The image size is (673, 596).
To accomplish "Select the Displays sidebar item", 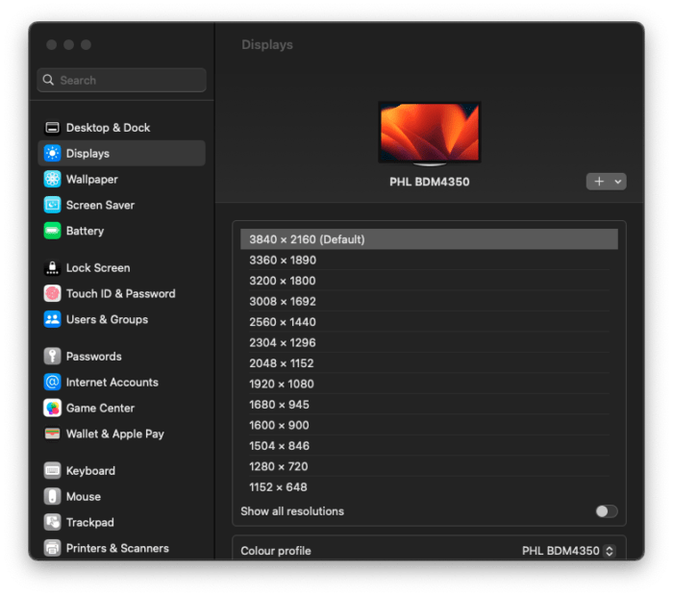I will tap(121, 154).
